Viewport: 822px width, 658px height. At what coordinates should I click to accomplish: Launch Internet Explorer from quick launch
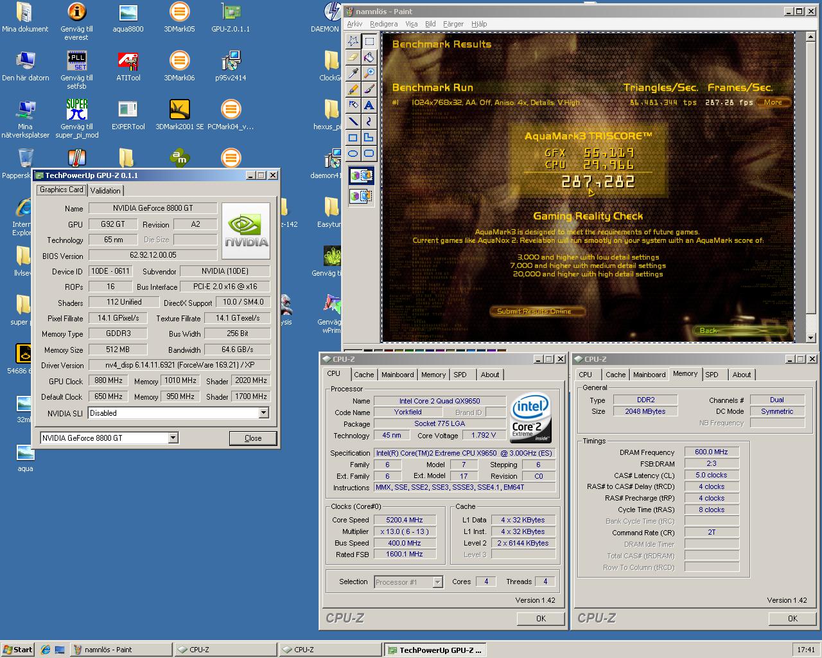coord(46,650)
